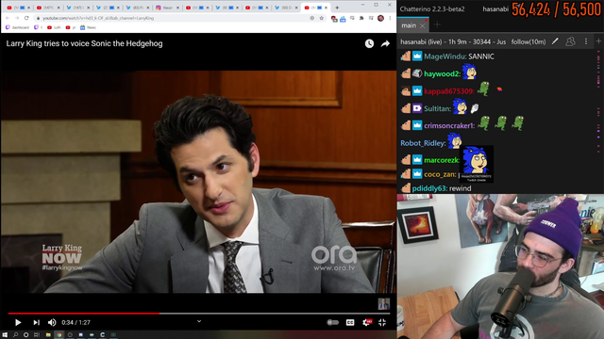Open the Chatterino split three-dot menu
Viewport: 604px width, 339px height.
point(586,41)
